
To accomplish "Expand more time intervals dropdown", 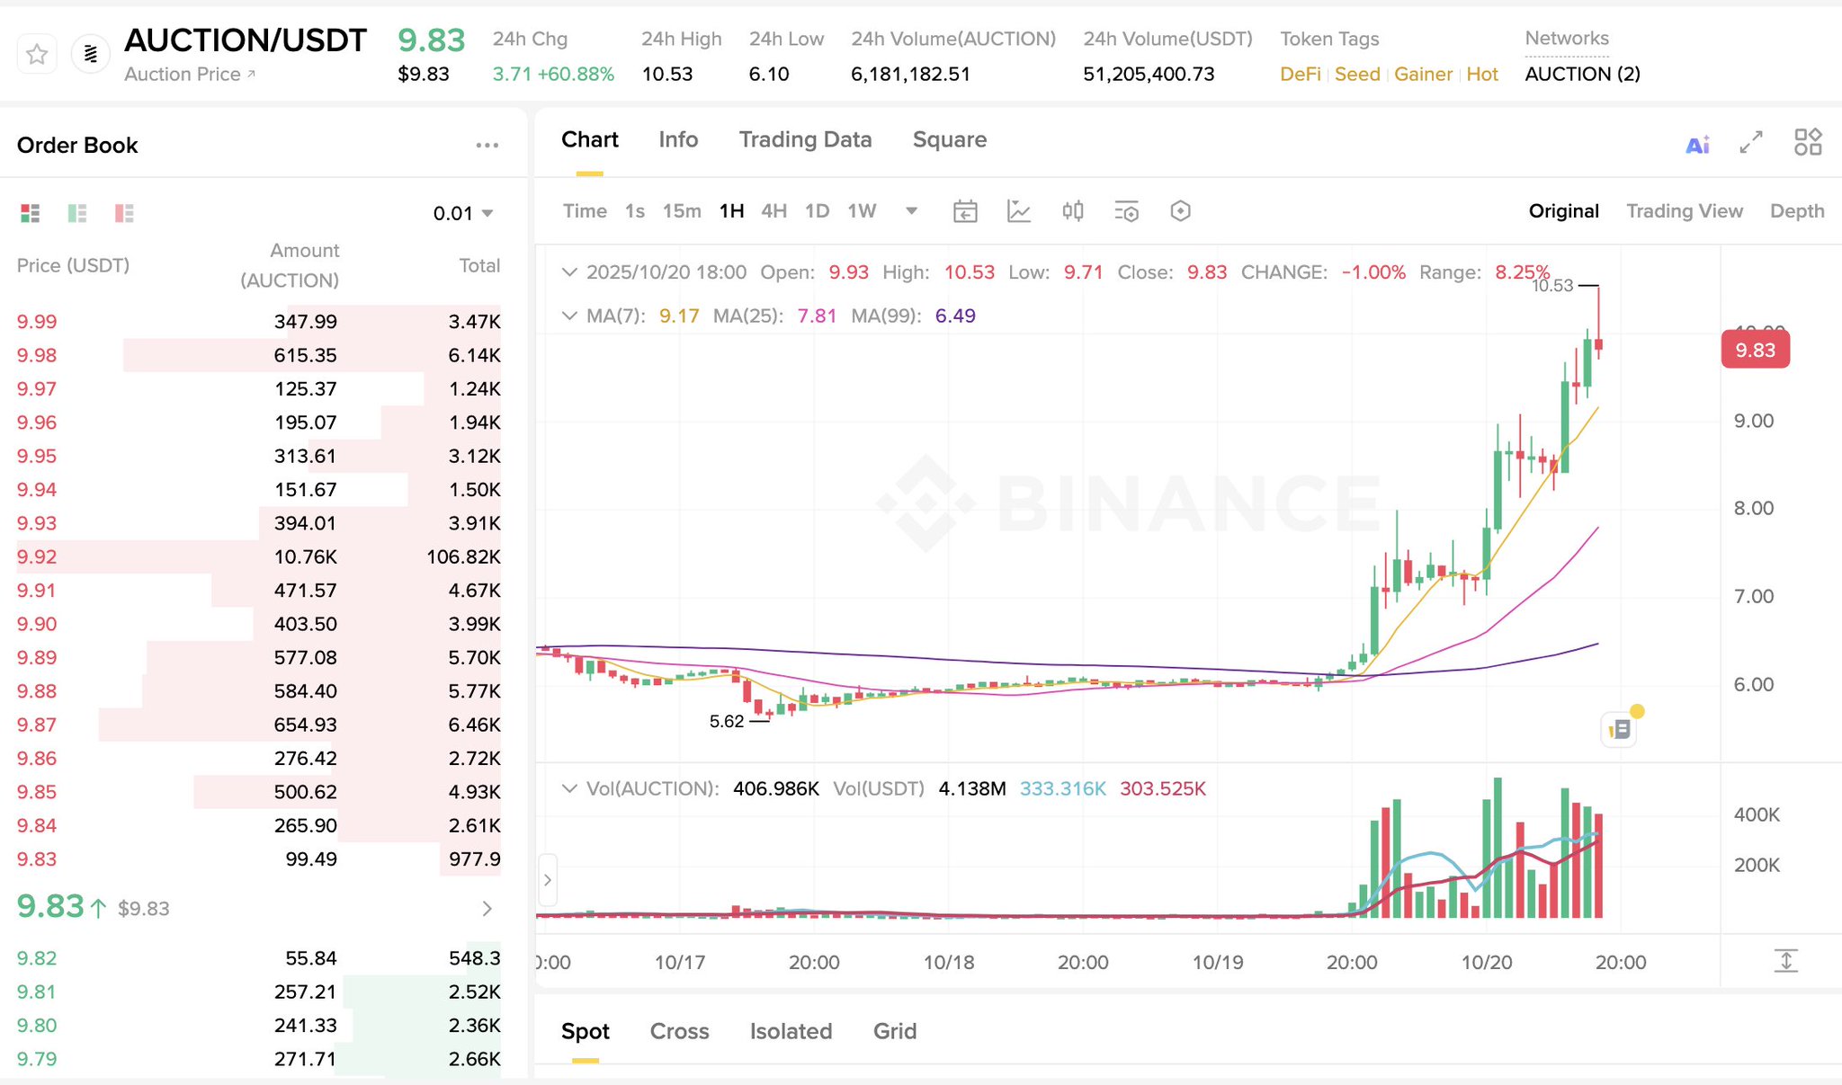I will (911, 211).
